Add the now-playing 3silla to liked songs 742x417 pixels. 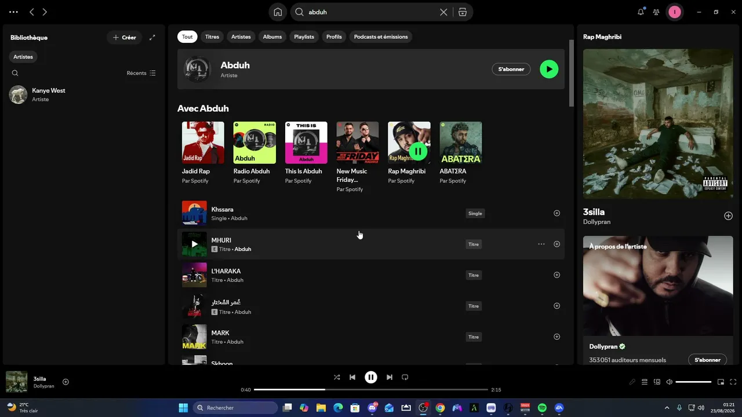[66, 382]
